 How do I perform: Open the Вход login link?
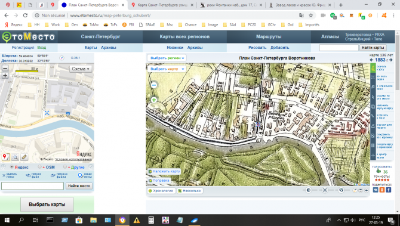coord(42,48)
